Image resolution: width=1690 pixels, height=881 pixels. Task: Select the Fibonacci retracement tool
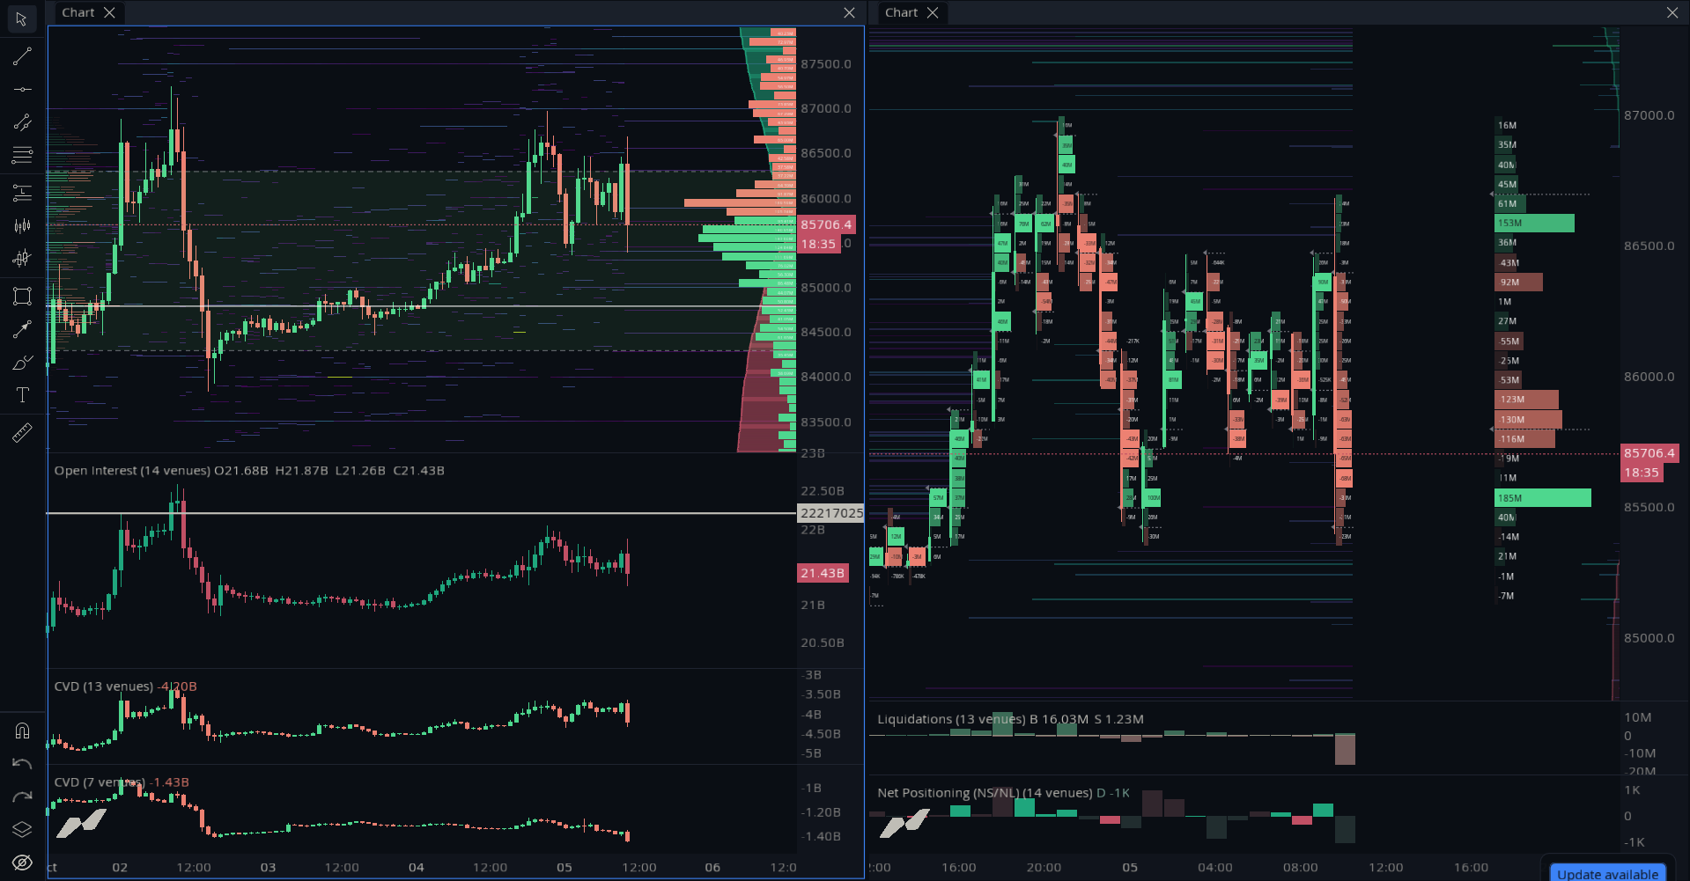click(22, 192)
